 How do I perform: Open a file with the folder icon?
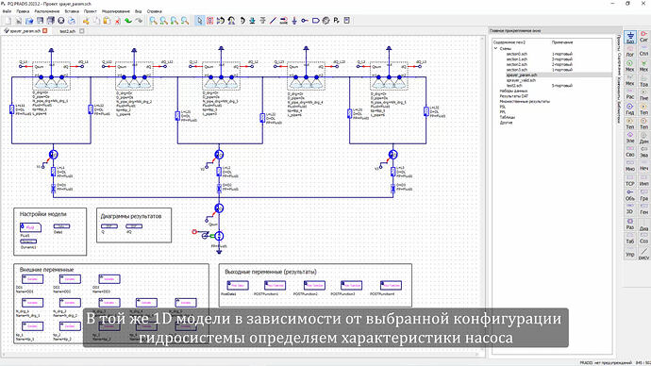tap(29, 21)
